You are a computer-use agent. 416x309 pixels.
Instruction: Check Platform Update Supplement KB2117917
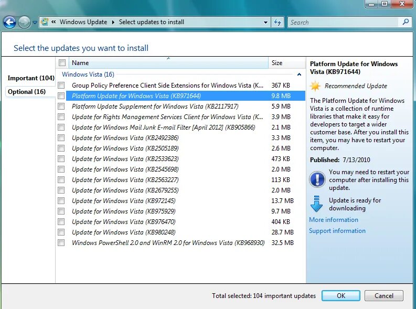coord(61,106)
